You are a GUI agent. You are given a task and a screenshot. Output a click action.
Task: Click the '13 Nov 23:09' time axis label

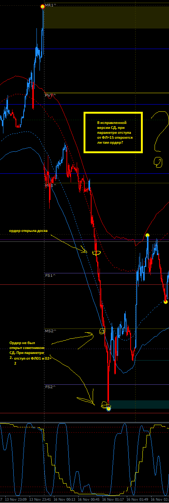pos(16,499)
